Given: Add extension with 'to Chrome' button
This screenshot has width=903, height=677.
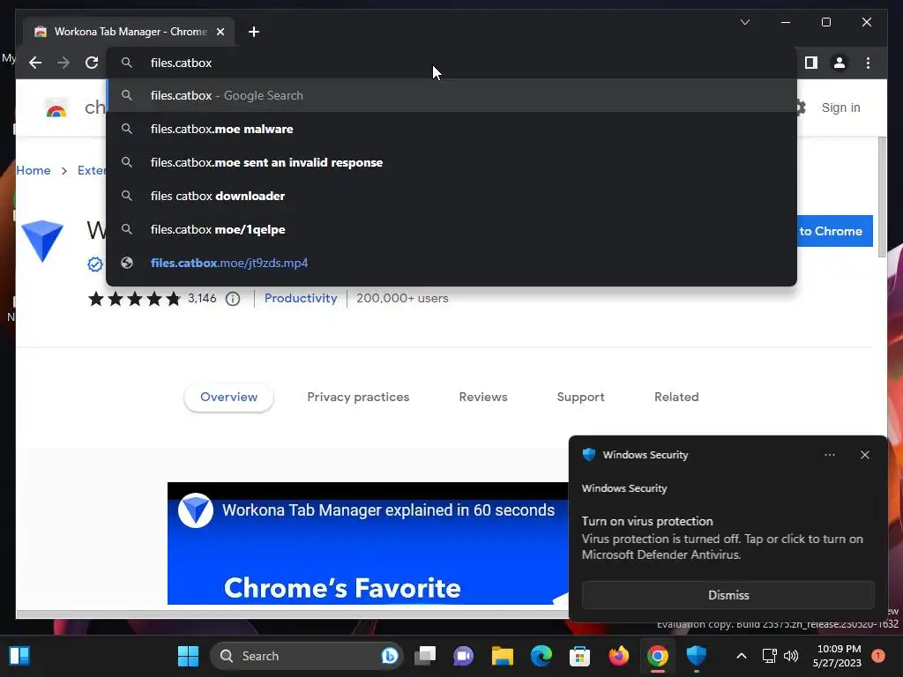Looking at the screenshot, I should pyautogui.click(x=834, y=231).
